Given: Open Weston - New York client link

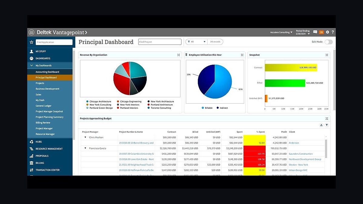Looking at the screenshot, I should point(298,165).
